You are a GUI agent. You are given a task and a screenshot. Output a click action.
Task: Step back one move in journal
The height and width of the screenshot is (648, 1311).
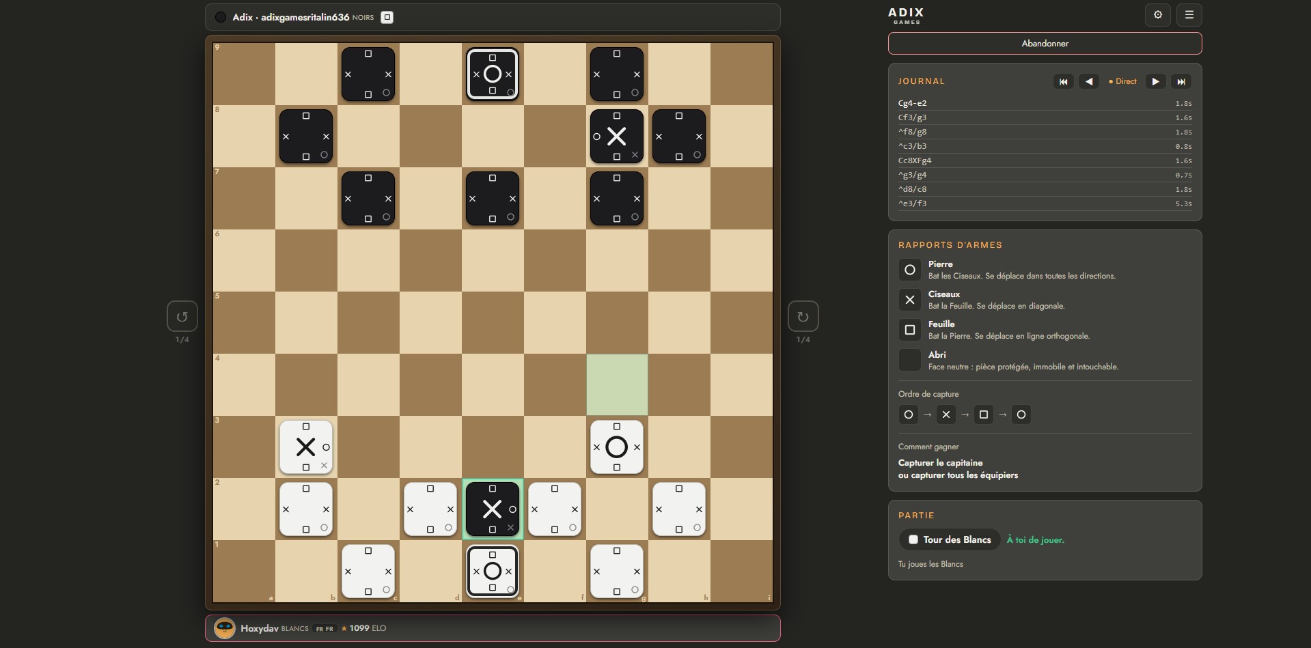[1089, 81]
